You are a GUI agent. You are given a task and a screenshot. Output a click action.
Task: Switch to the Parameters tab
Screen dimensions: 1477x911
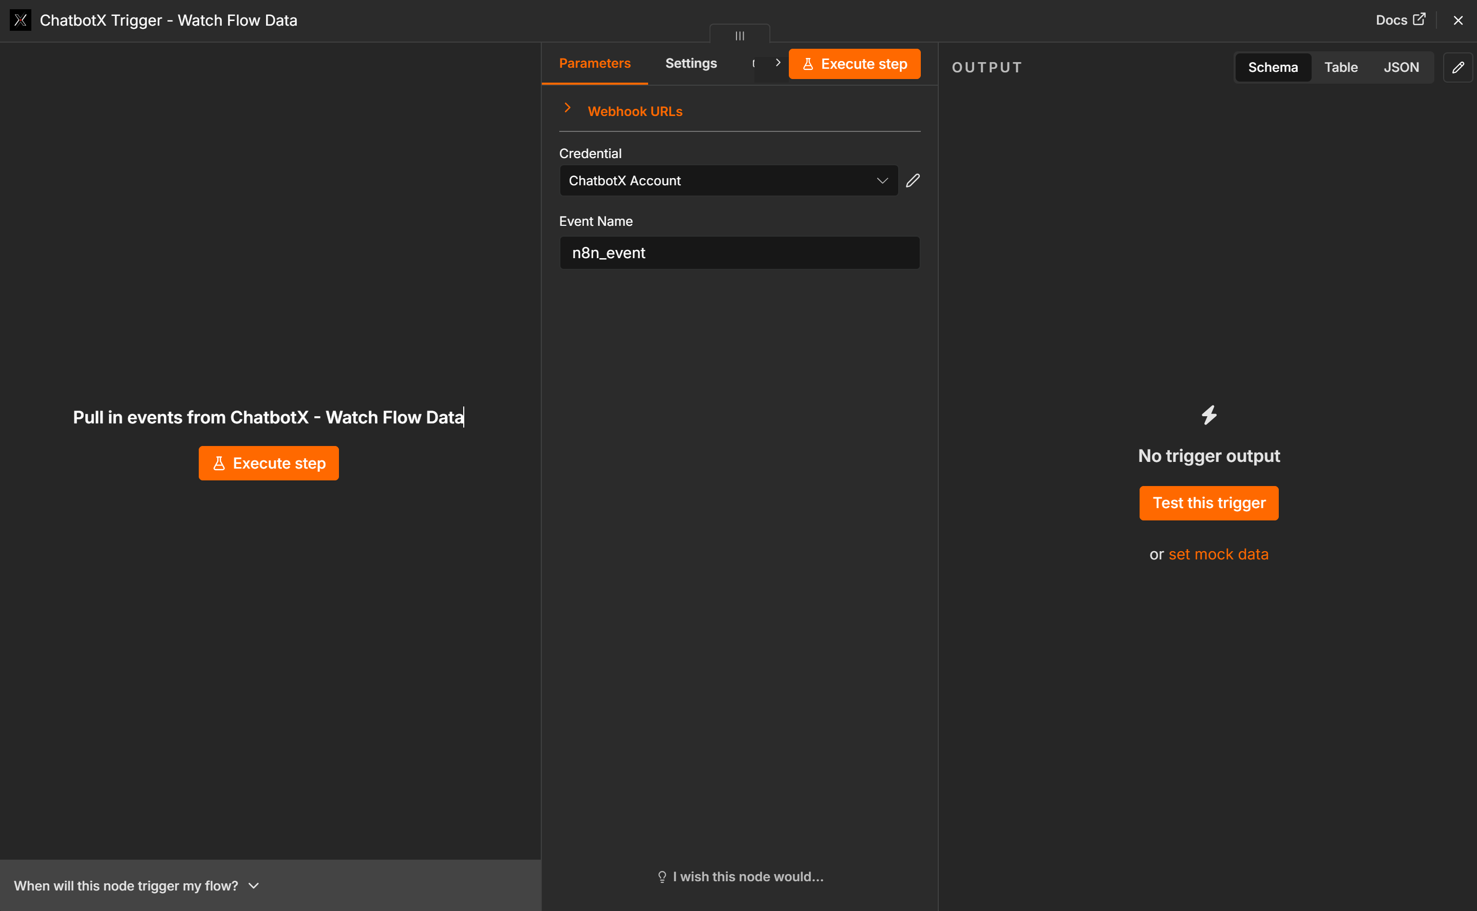[x=594, y=63]
